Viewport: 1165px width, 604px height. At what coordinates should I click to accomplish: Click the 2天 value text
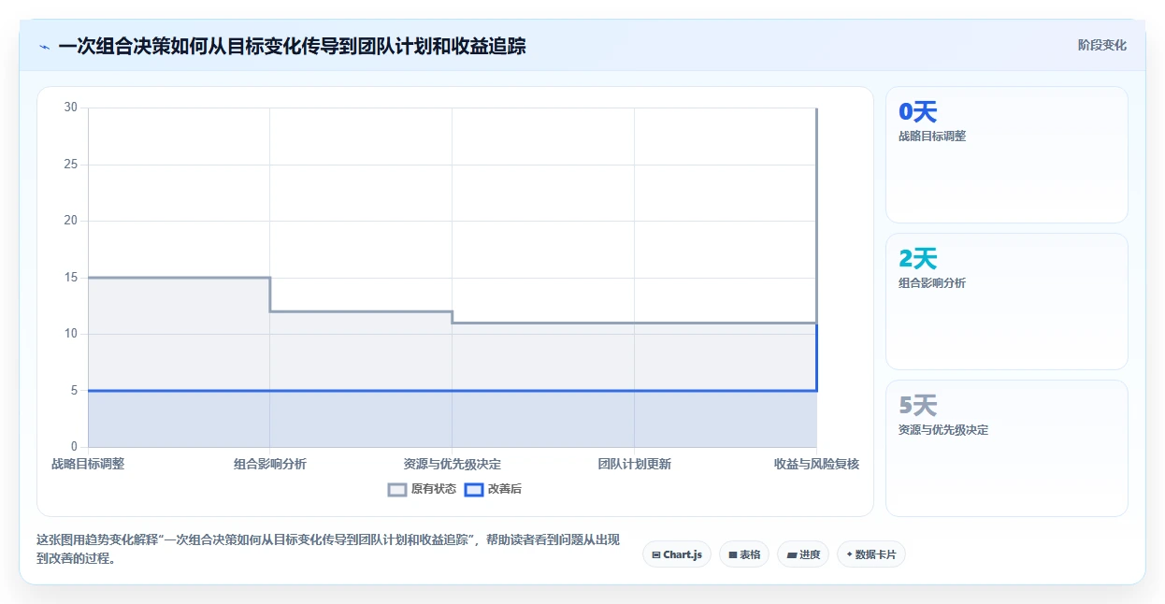[x=917, y=258]
